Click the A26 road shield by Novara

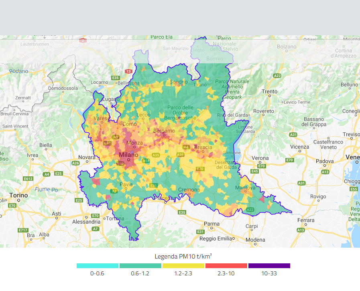pos(75,163)
